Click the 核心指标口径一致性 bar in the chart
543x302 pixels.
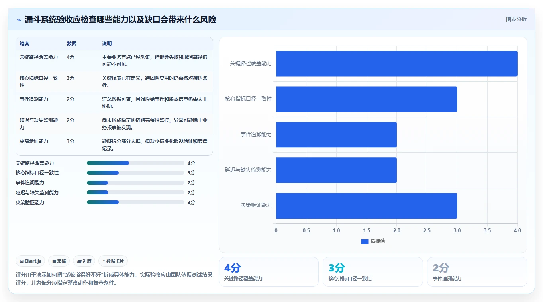367,99
